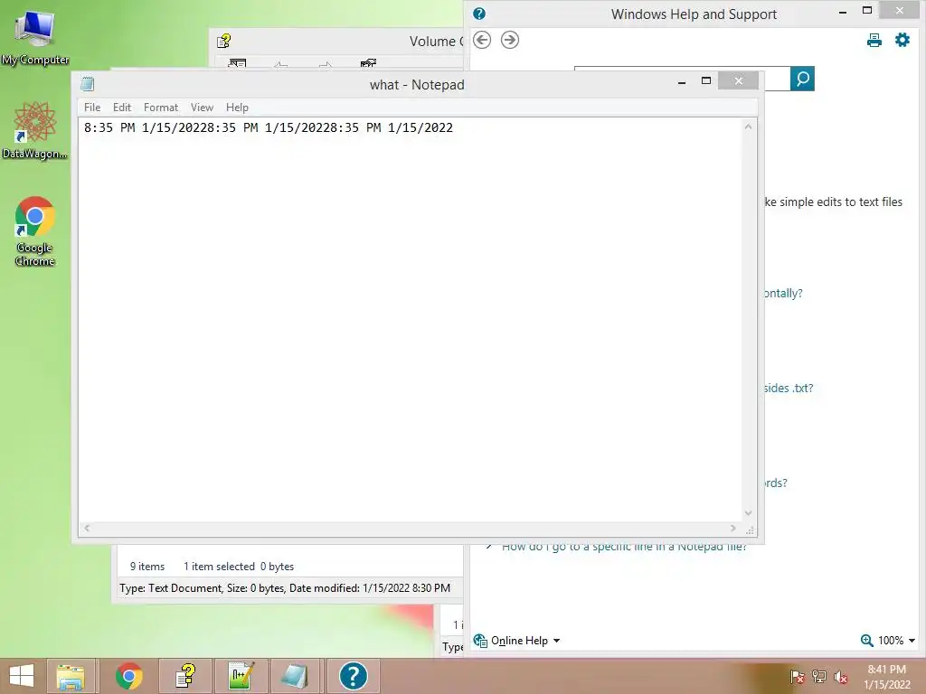
Task: Open My Computer desktop icon
Action: point(35,38)
